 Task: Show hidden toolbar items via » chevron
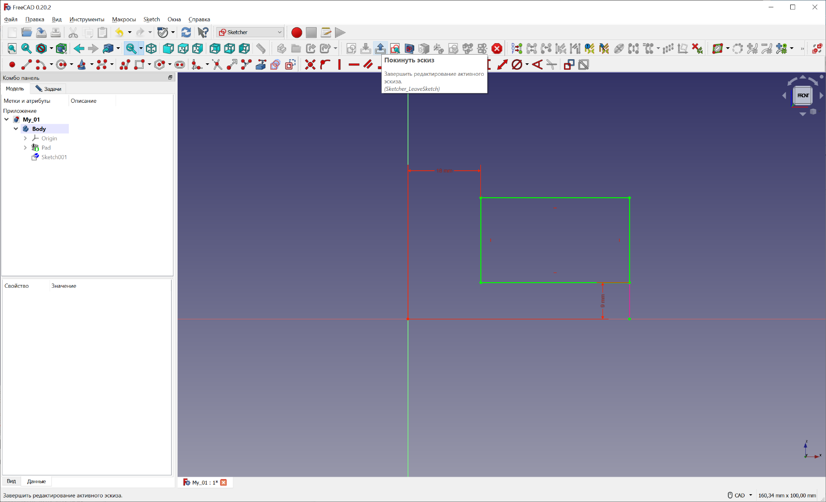[x=802, y=48]
